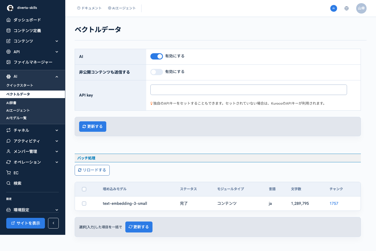This screenshot has height=251, width=376.
Task: Click the ステータス column header
Action: click(188, 189)
